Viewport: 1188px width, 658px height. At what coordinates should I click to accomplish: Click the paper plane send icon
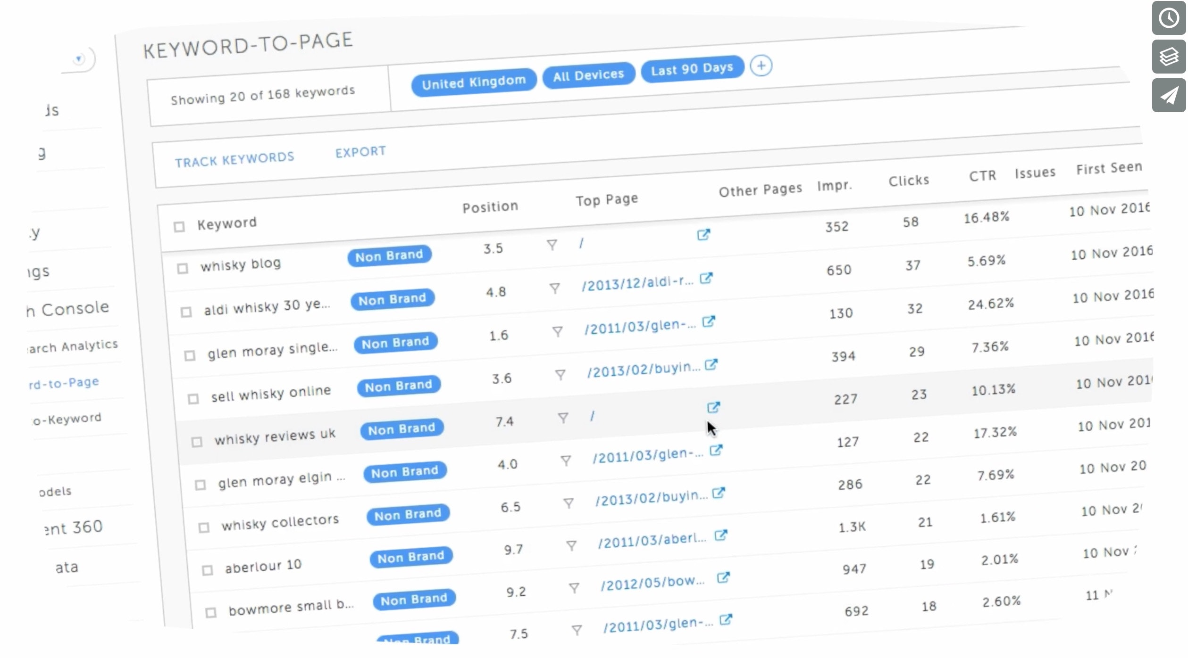(1168, 96)
